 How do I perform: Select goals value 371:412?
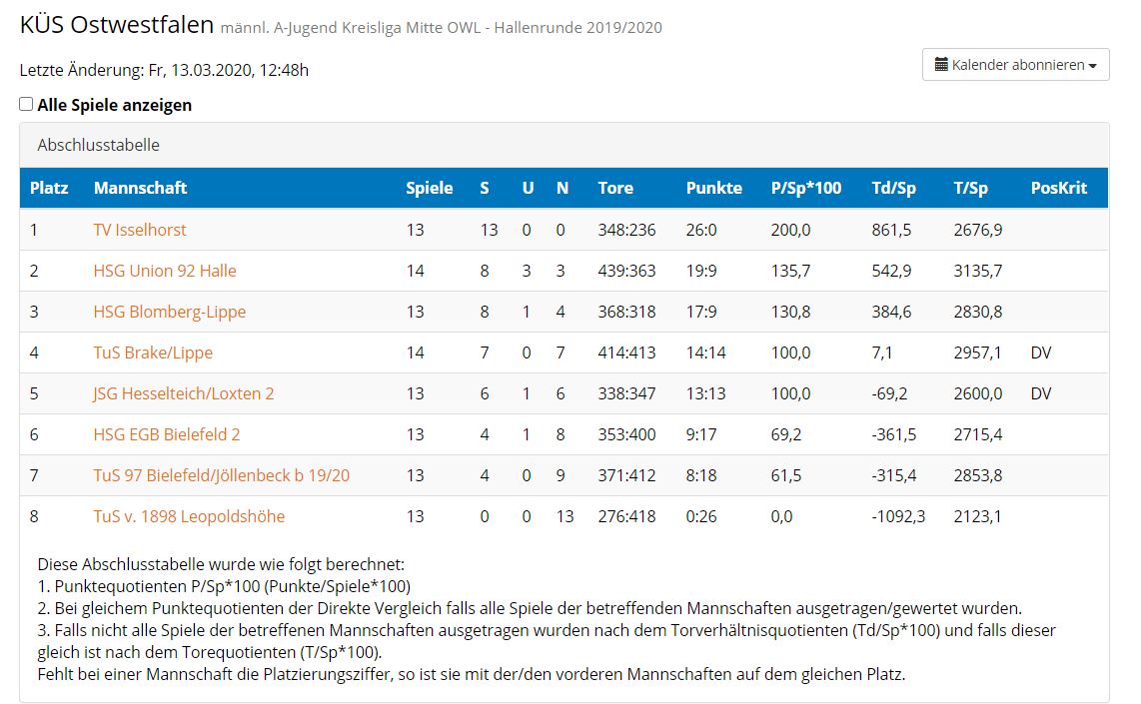626,475
